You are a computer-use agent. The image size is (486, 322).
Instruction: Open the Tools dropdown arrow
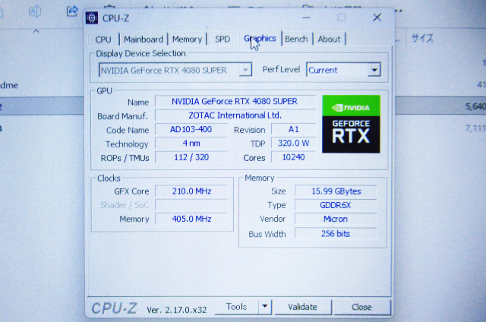(264, 307)
